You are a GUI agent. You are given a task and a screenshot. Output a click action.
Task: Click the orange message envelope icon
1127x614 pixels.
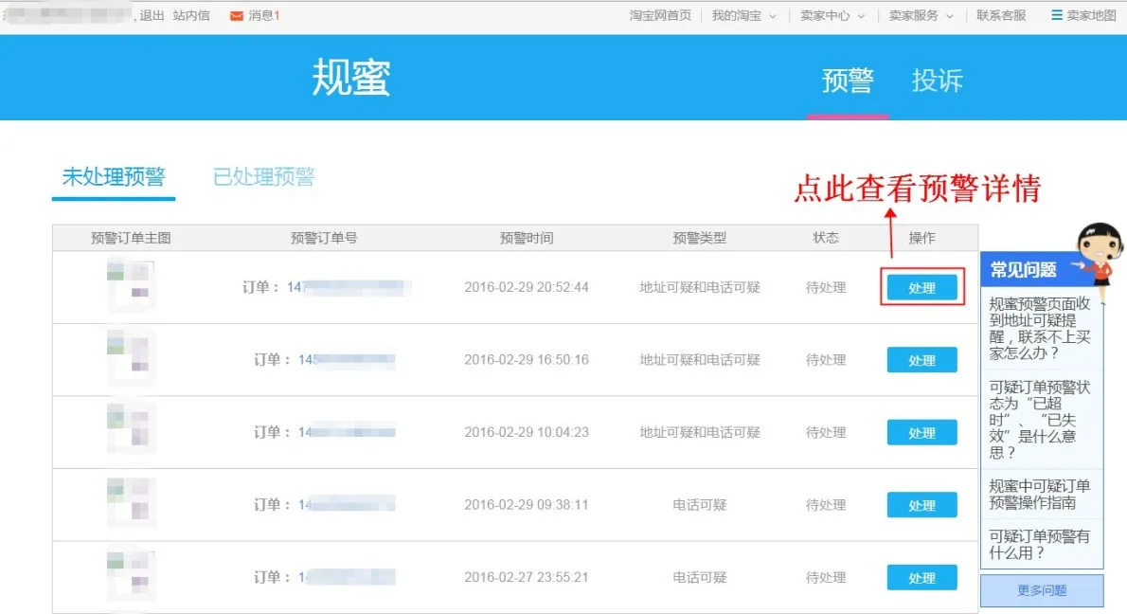pyautogui.click(x=237, y=15)
